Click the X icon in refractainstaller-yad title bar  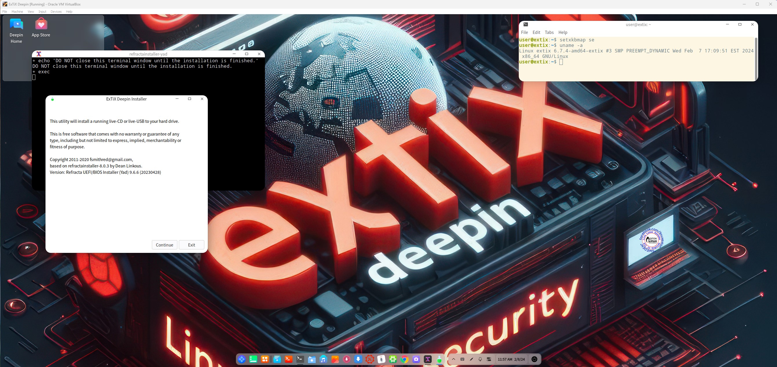39,54
